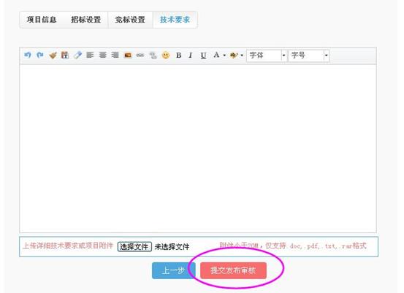This screenshot has height=293, width=404.
Task: Go back with the 上一步 button
Action: tap(173, 270)
